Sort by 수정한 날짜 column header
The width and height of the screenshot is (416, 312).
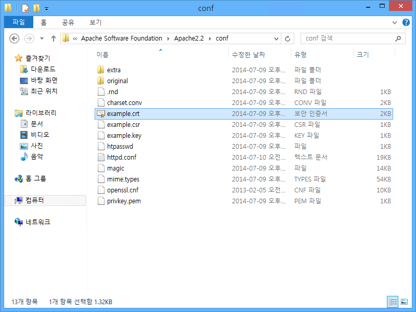(249, 55)
